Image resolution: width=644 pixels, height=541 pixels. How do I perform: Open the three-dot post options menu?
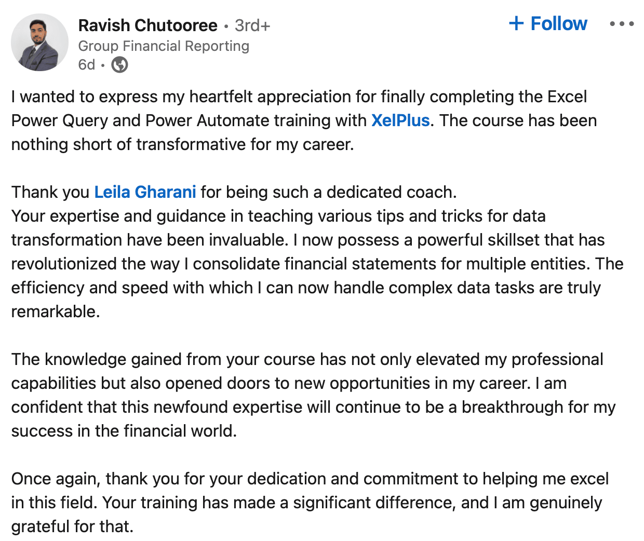[x=622, y=24]
